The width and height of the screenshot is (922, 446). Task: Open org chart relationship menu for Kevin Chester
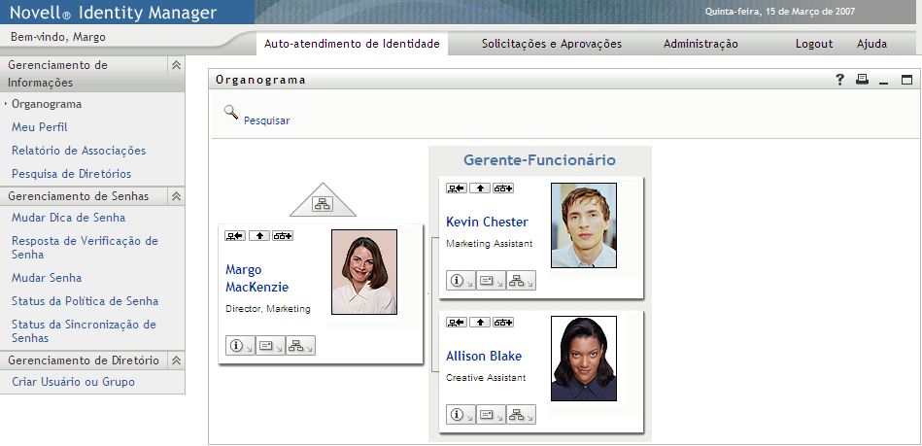(520, 281)
